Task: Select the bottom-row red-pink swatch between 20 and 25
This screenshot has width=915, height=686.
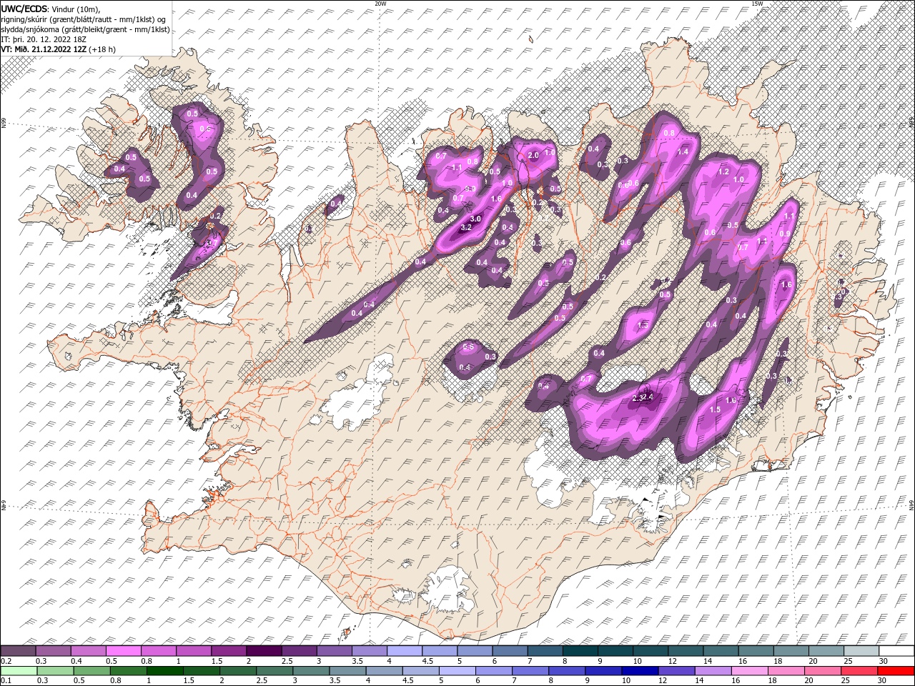Action: point(822,671)
